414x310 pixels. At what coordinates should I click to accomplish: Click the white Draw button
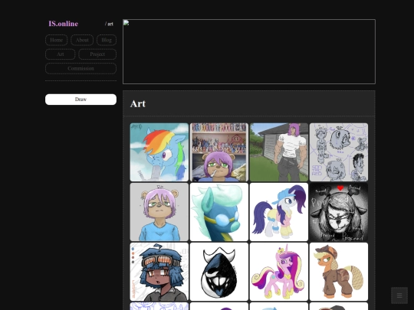[80, 100]
